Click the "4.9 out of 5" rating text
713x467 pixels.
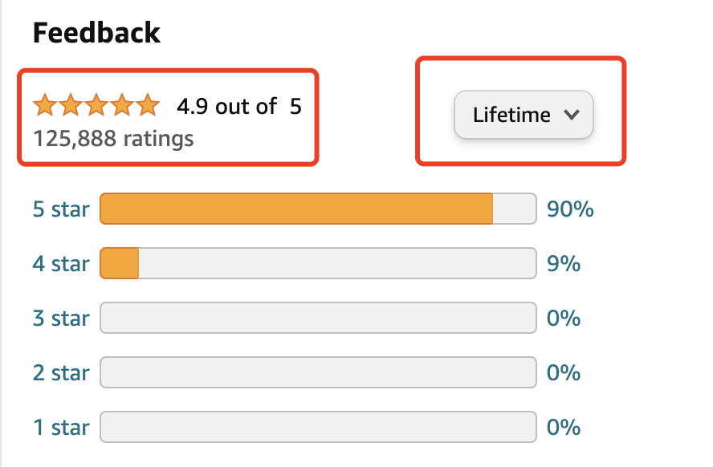click(x=239, y=106)
